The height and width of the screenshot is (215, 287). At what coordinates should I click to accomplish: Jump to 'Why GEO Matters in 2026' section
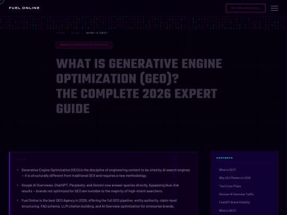click(x=235, y=178)
